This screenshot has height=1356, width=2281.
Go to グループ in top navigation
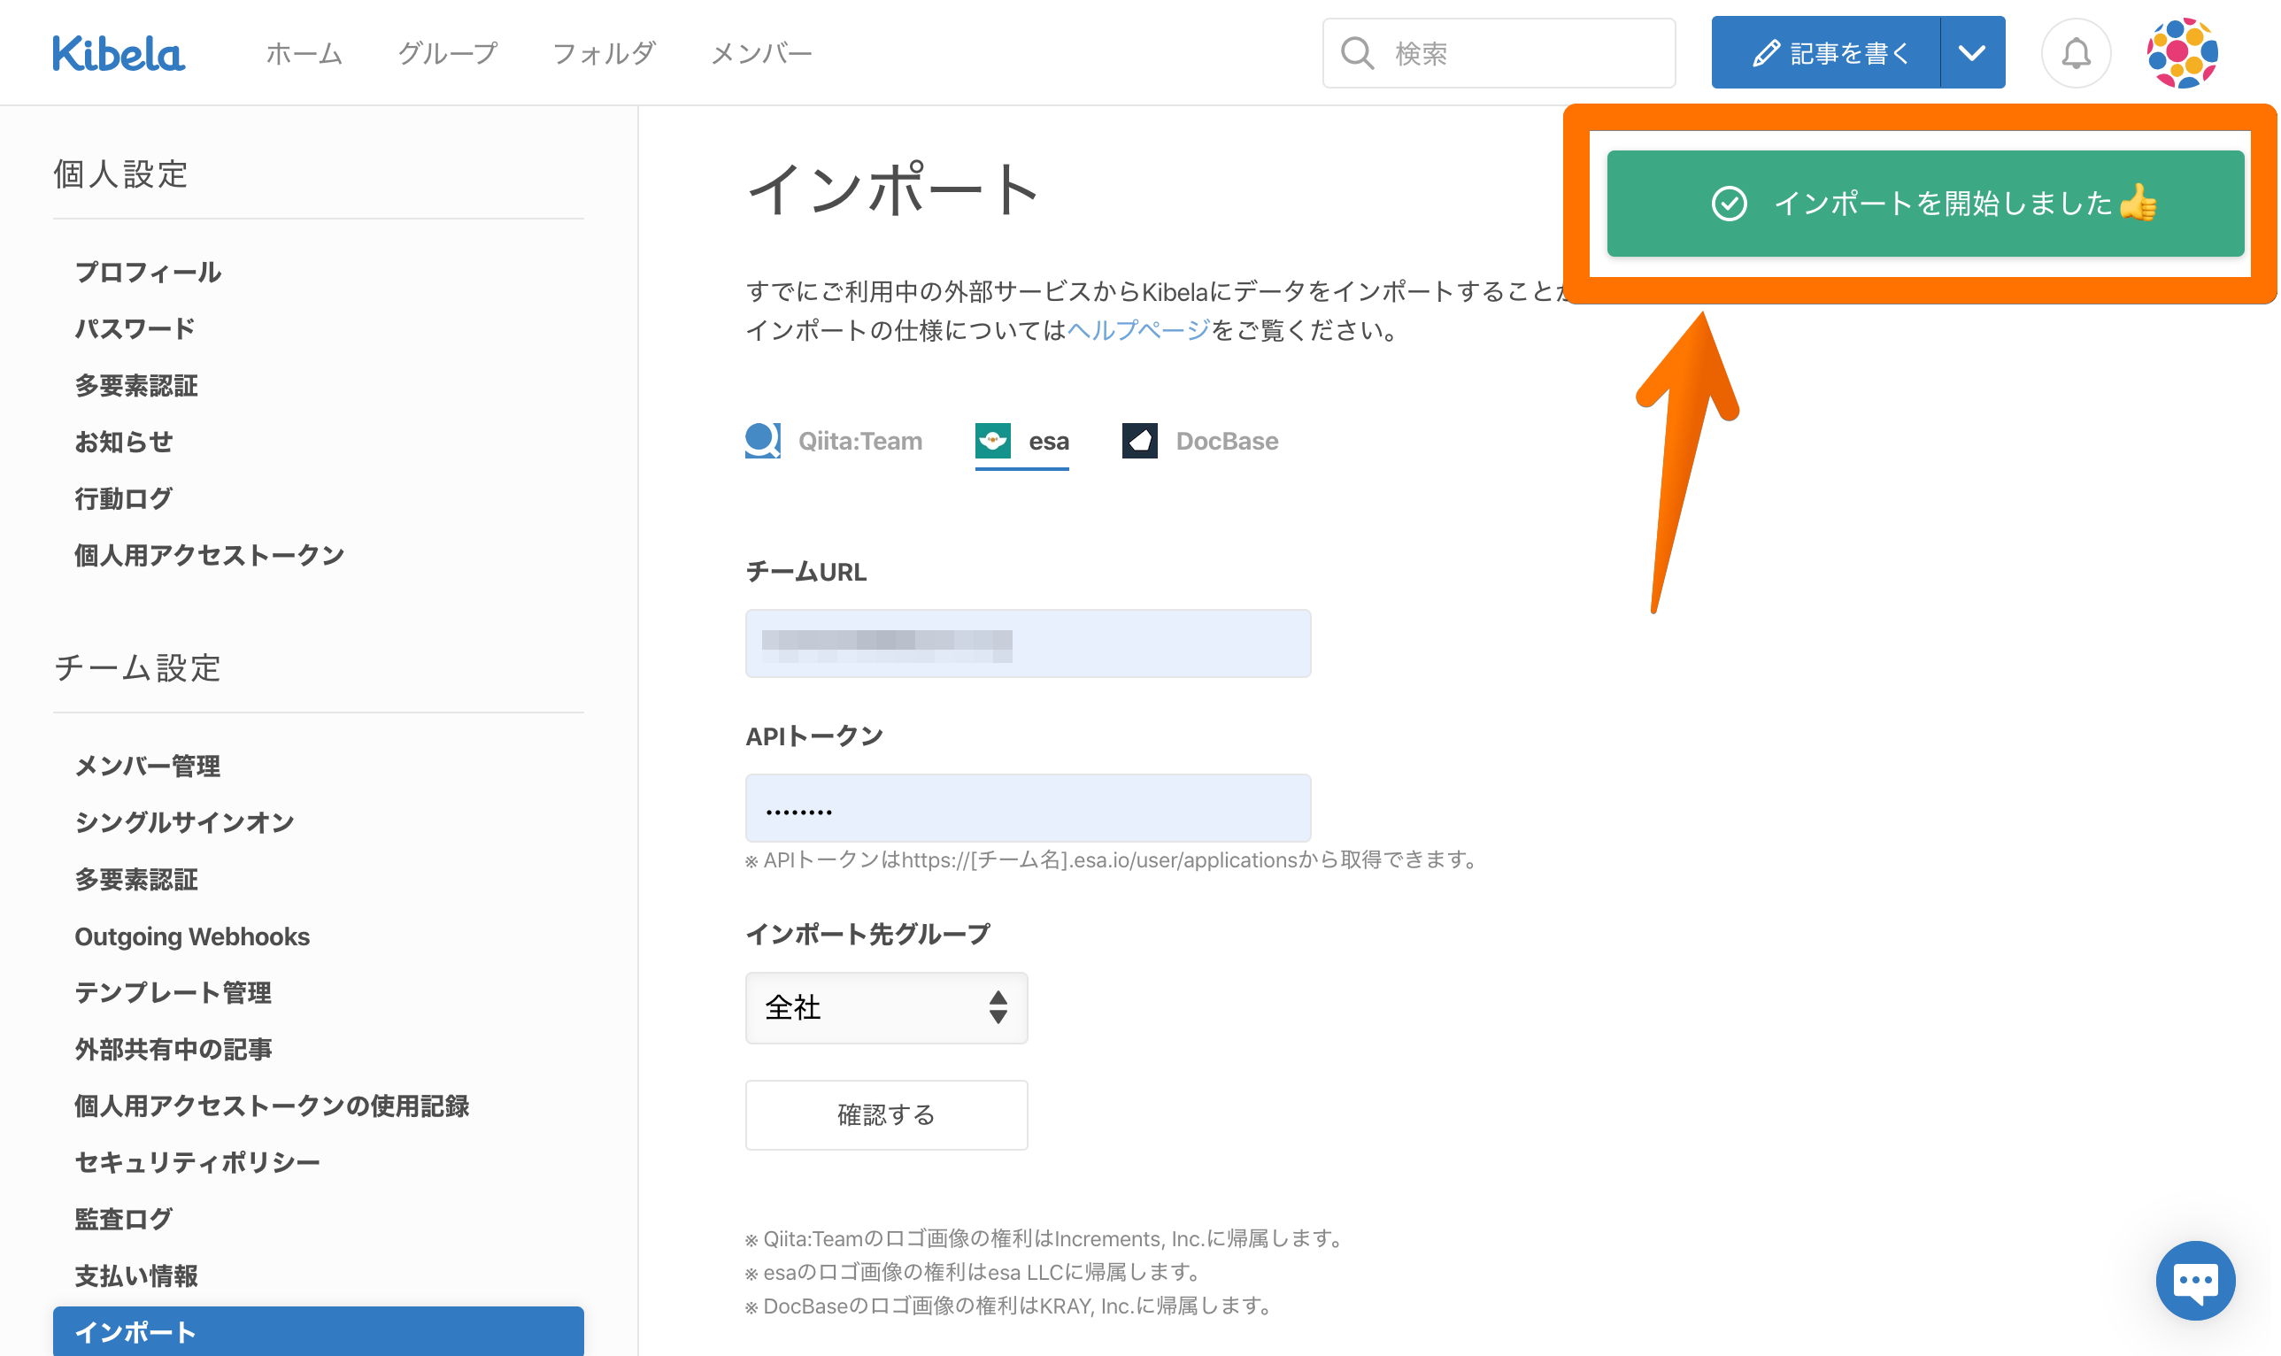448,53
